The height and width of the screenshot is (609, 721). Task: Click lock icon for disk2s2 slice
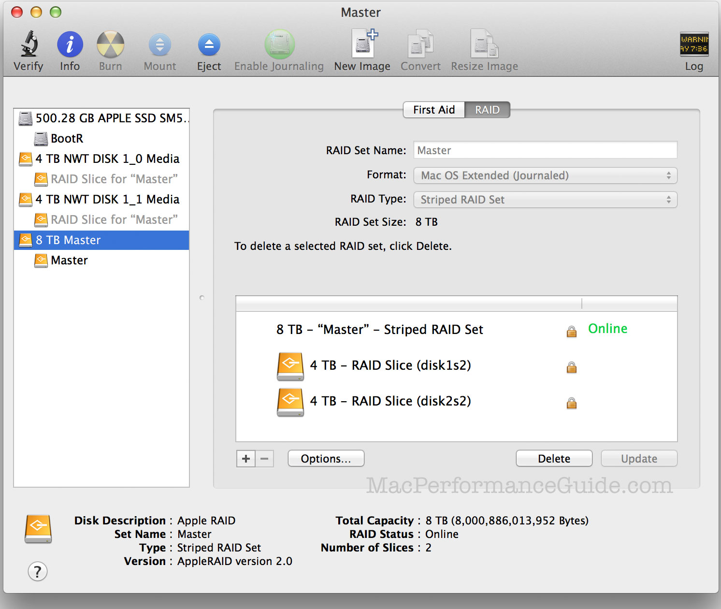pyautogui.click(x=572, y=403)
